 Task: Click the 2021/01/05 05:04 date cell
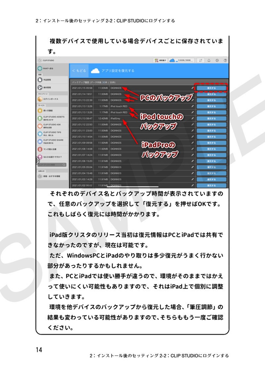click(x=82, y=167)
